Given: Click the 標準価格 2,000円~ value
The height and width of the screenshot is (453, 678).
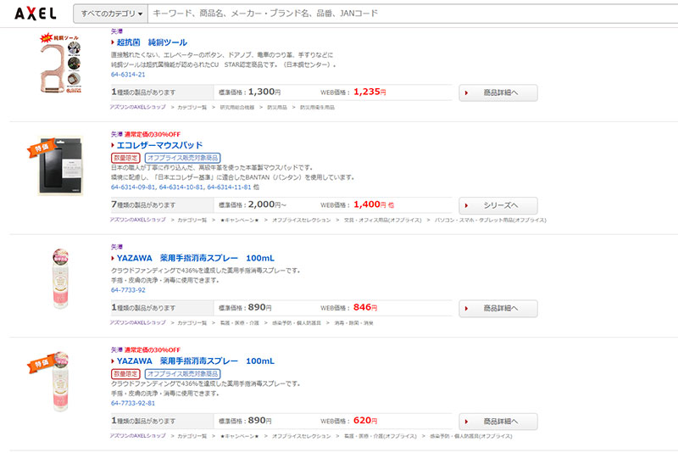Looking at the screenshot, I should [x=267, y=204].
